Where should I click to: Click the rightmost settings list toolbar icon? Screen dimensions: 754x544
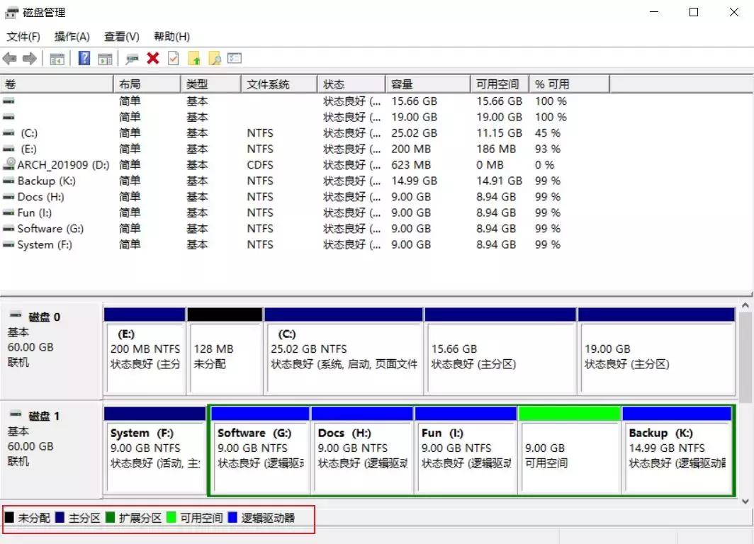click(233, 58)
